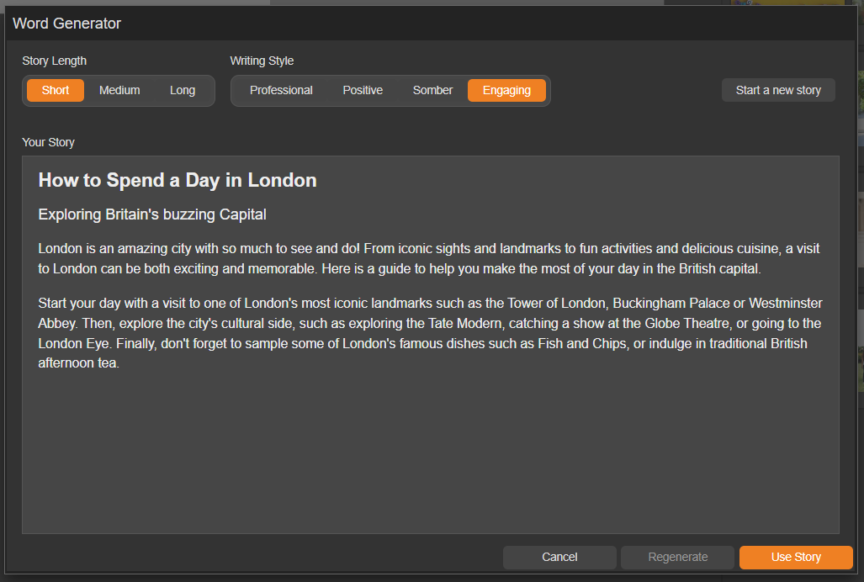
Task: Click the Regenerate button
Action: pyautogui.click(x=678, y=557)
